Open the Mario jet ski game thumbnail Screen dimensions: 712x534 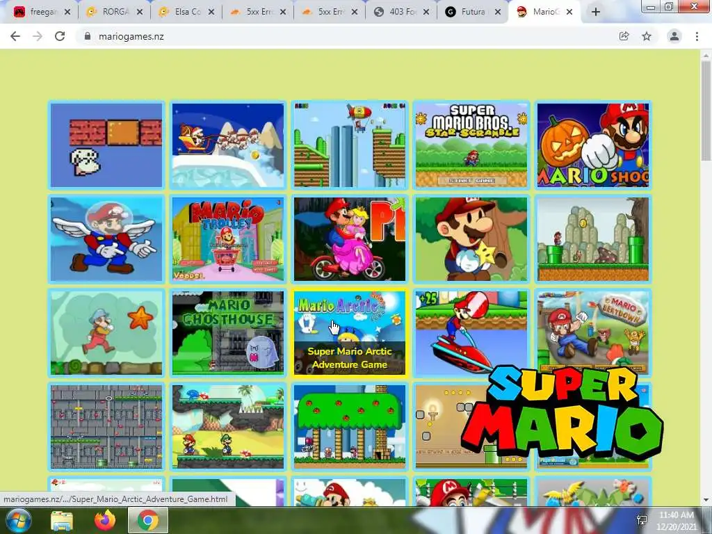click(x=471, y=333)
